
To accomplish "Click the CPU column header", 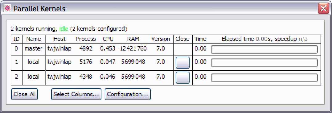I will click(108, 39).
